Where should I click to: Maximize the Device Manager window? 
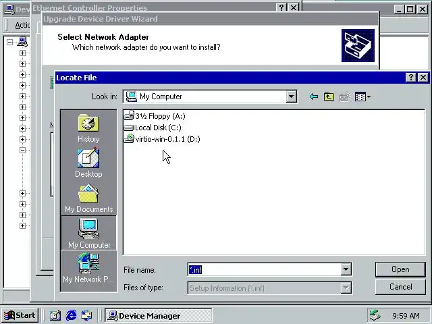[x=410, y=9]
